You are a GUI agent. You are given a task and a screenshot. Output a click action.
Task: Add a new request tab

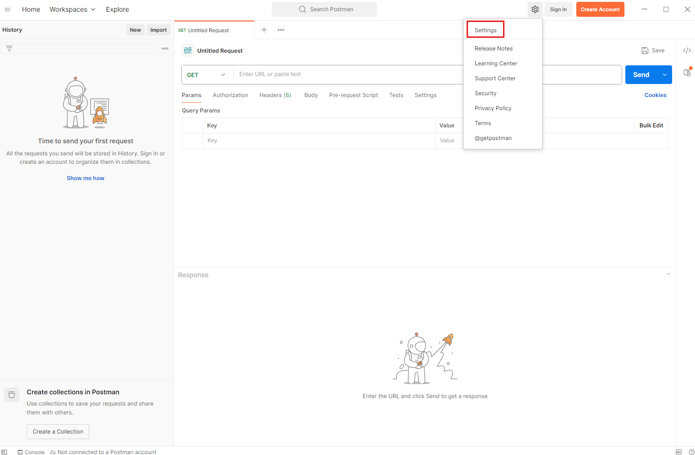264,30
